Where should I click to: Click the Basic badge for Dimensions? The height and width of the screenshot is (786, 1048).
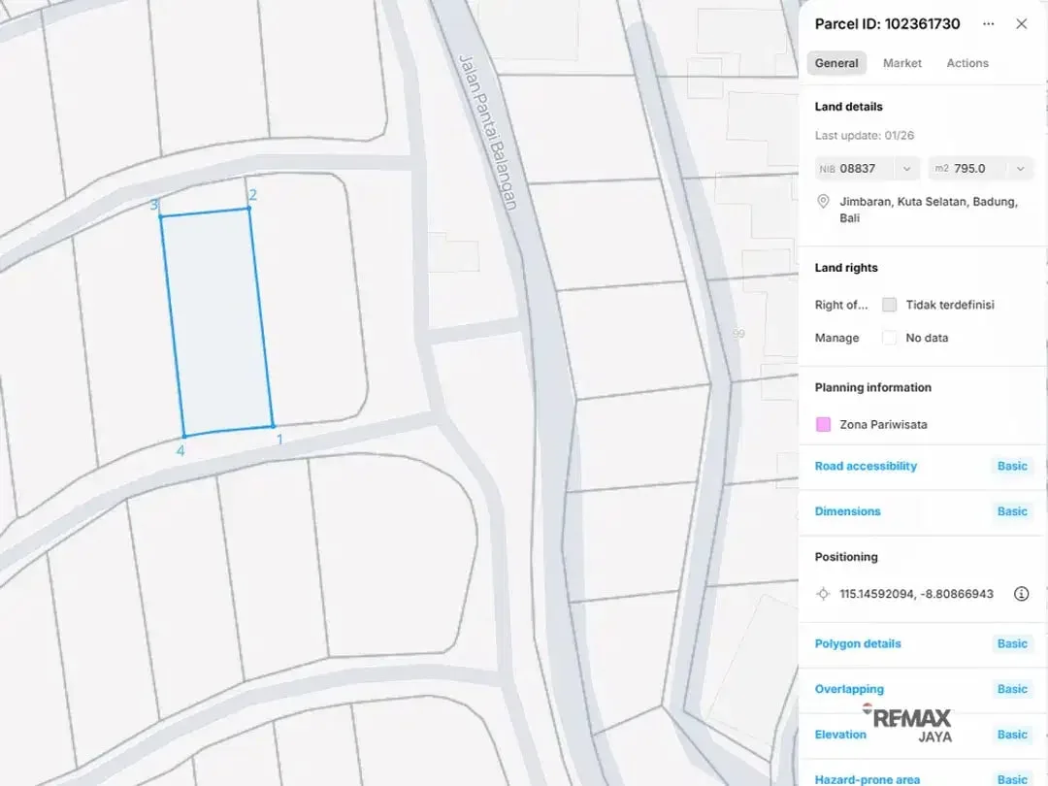1012,511
